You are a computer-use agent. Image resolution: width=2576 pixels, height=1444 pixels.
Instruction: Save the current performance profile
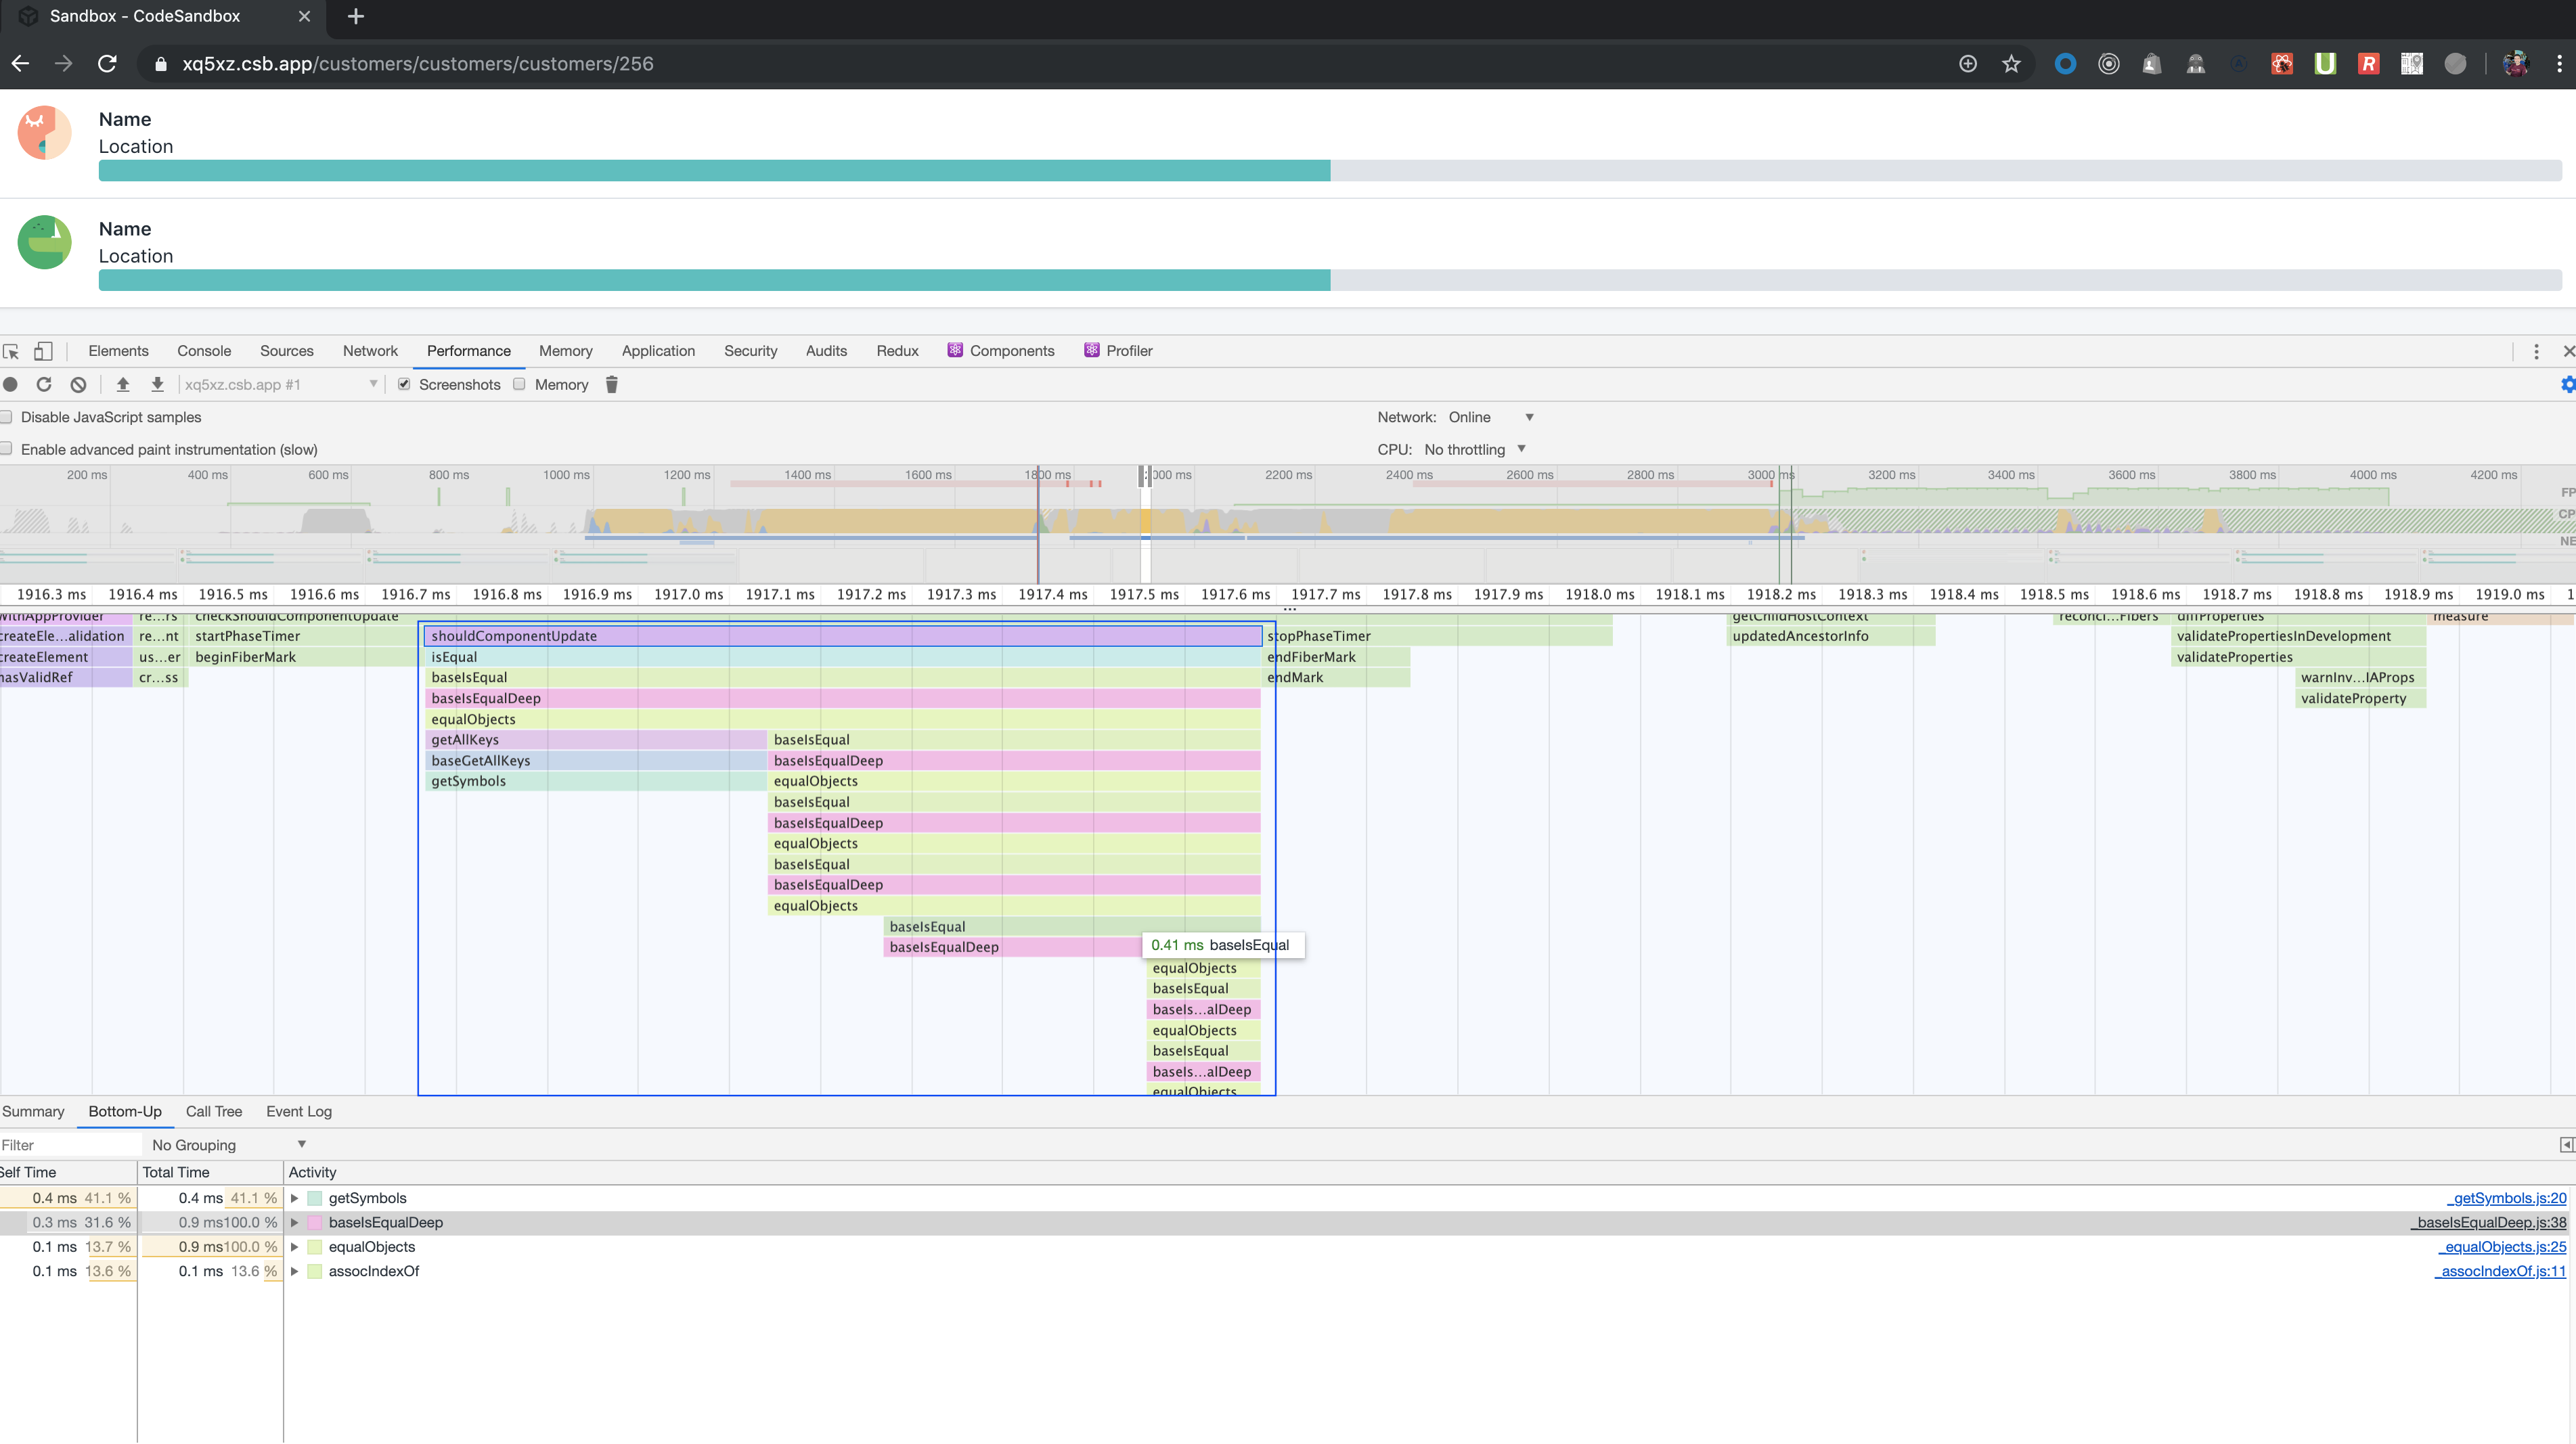(158, 384)
